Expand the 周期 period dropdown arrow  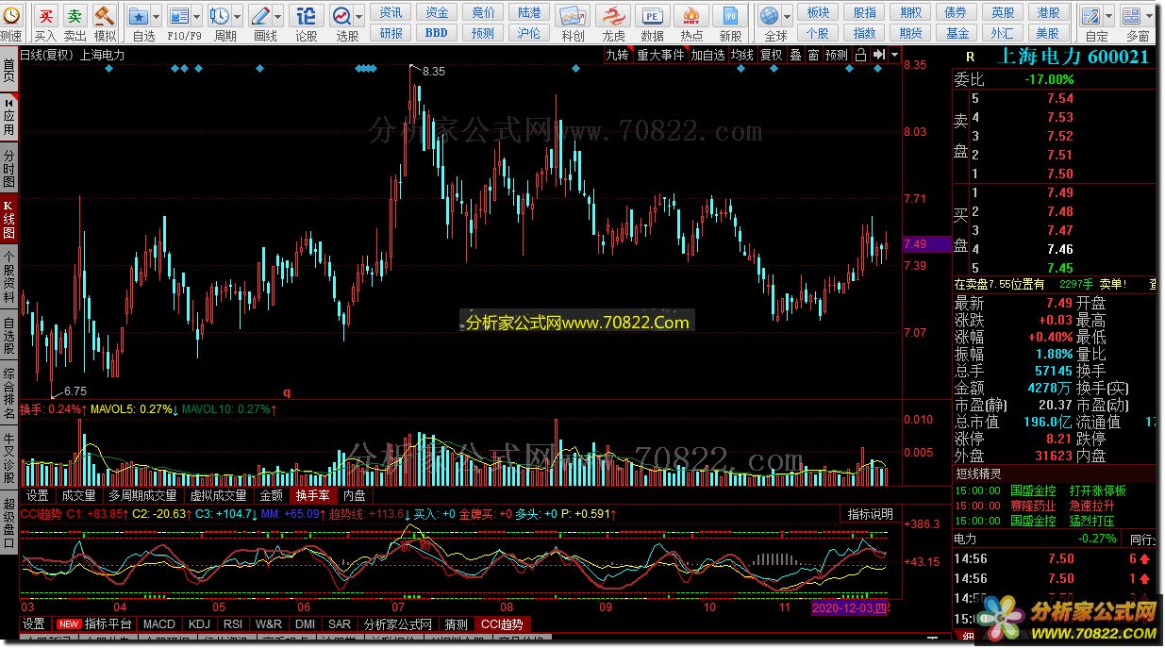236,17
